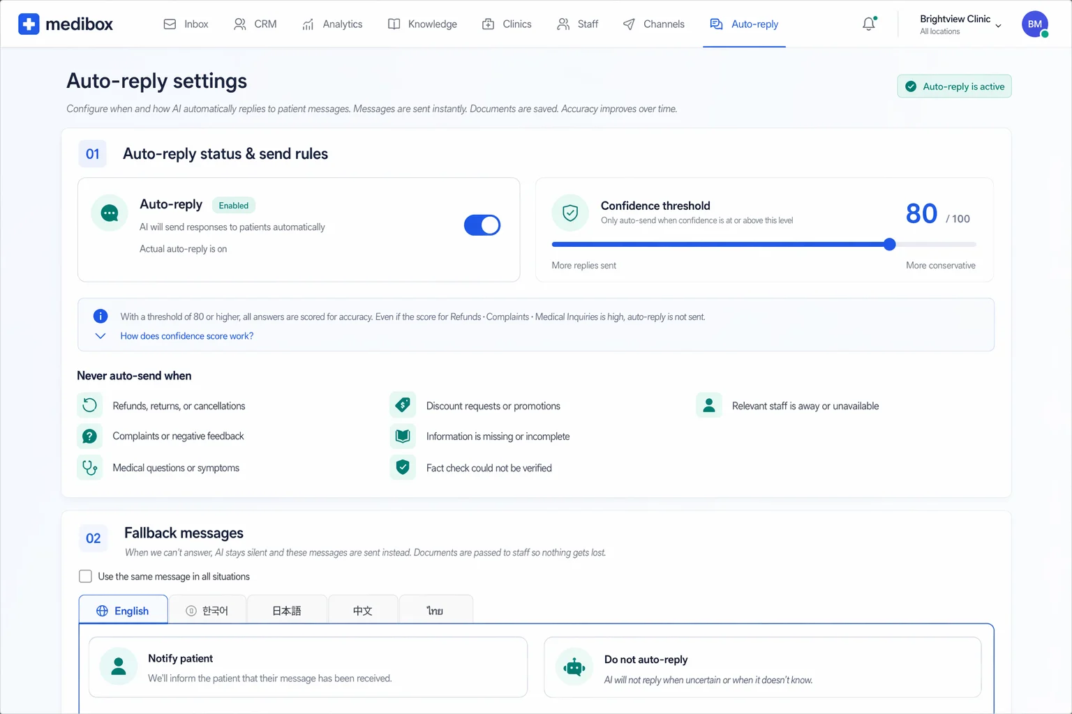This screenshot has height=714, width=1072.
Task: Select the Auto-reply navigation tab
Action: point(744,24)
